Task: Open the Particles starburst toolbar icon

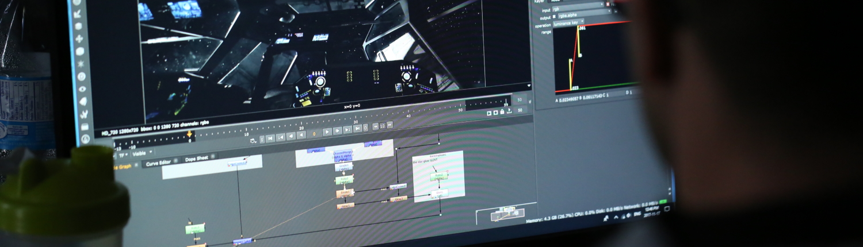Action: 81,63
